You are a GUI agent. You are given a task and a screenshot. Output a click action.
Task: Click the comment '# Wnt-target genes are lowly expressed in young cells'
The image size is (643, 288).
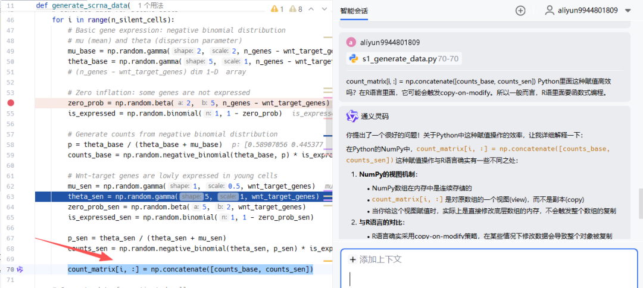click(x=172, y=176)
